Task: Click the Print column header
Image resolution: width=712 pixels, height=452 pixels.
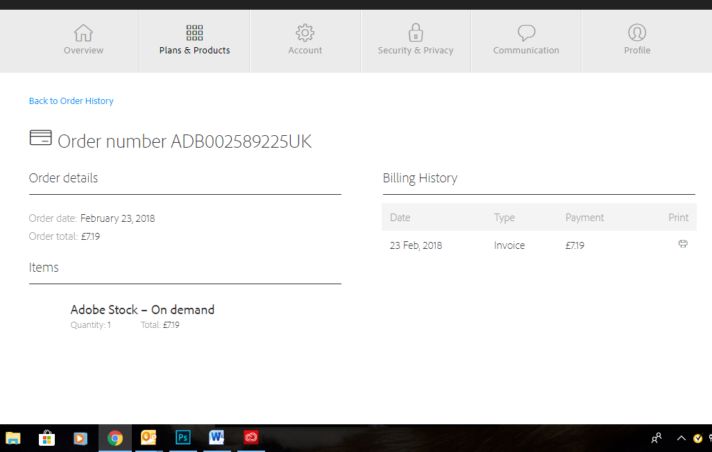Action: pyautogui.click(x=679, y=218)
